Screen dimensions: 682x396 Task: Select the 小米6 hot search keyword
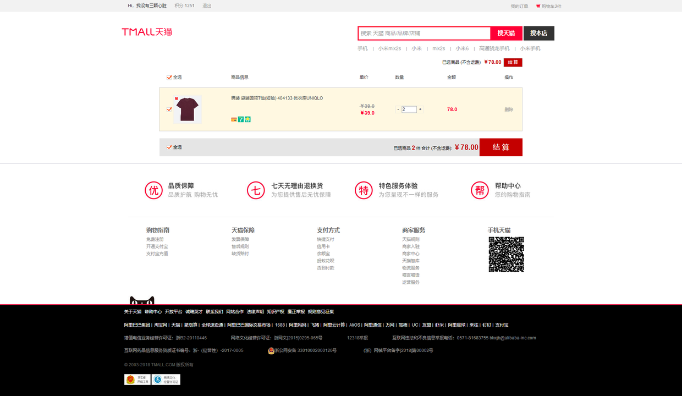(x=462, y=48)
